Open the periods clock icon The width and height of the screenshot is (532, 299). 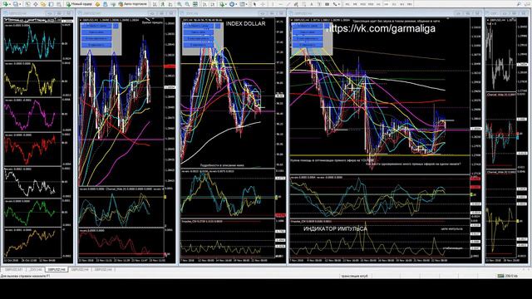(232, 3)
